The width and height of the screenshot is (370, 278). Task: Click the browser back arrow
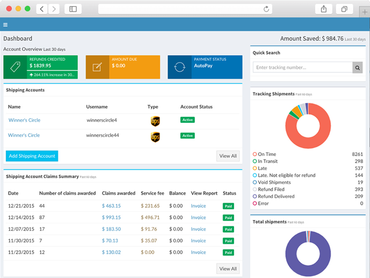(42, 9)
